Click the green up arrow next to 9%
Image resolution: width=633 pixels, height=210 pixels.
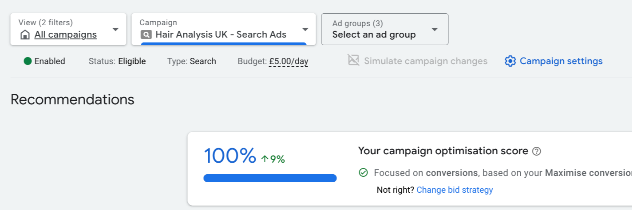tap(265, 159)
